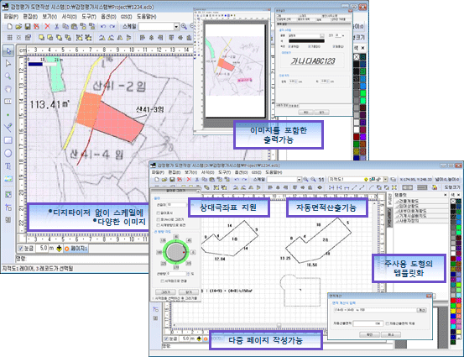This screenshot has width=464, height=357.
Task: Click the red X delete icon
Action: tap(47, 27)
